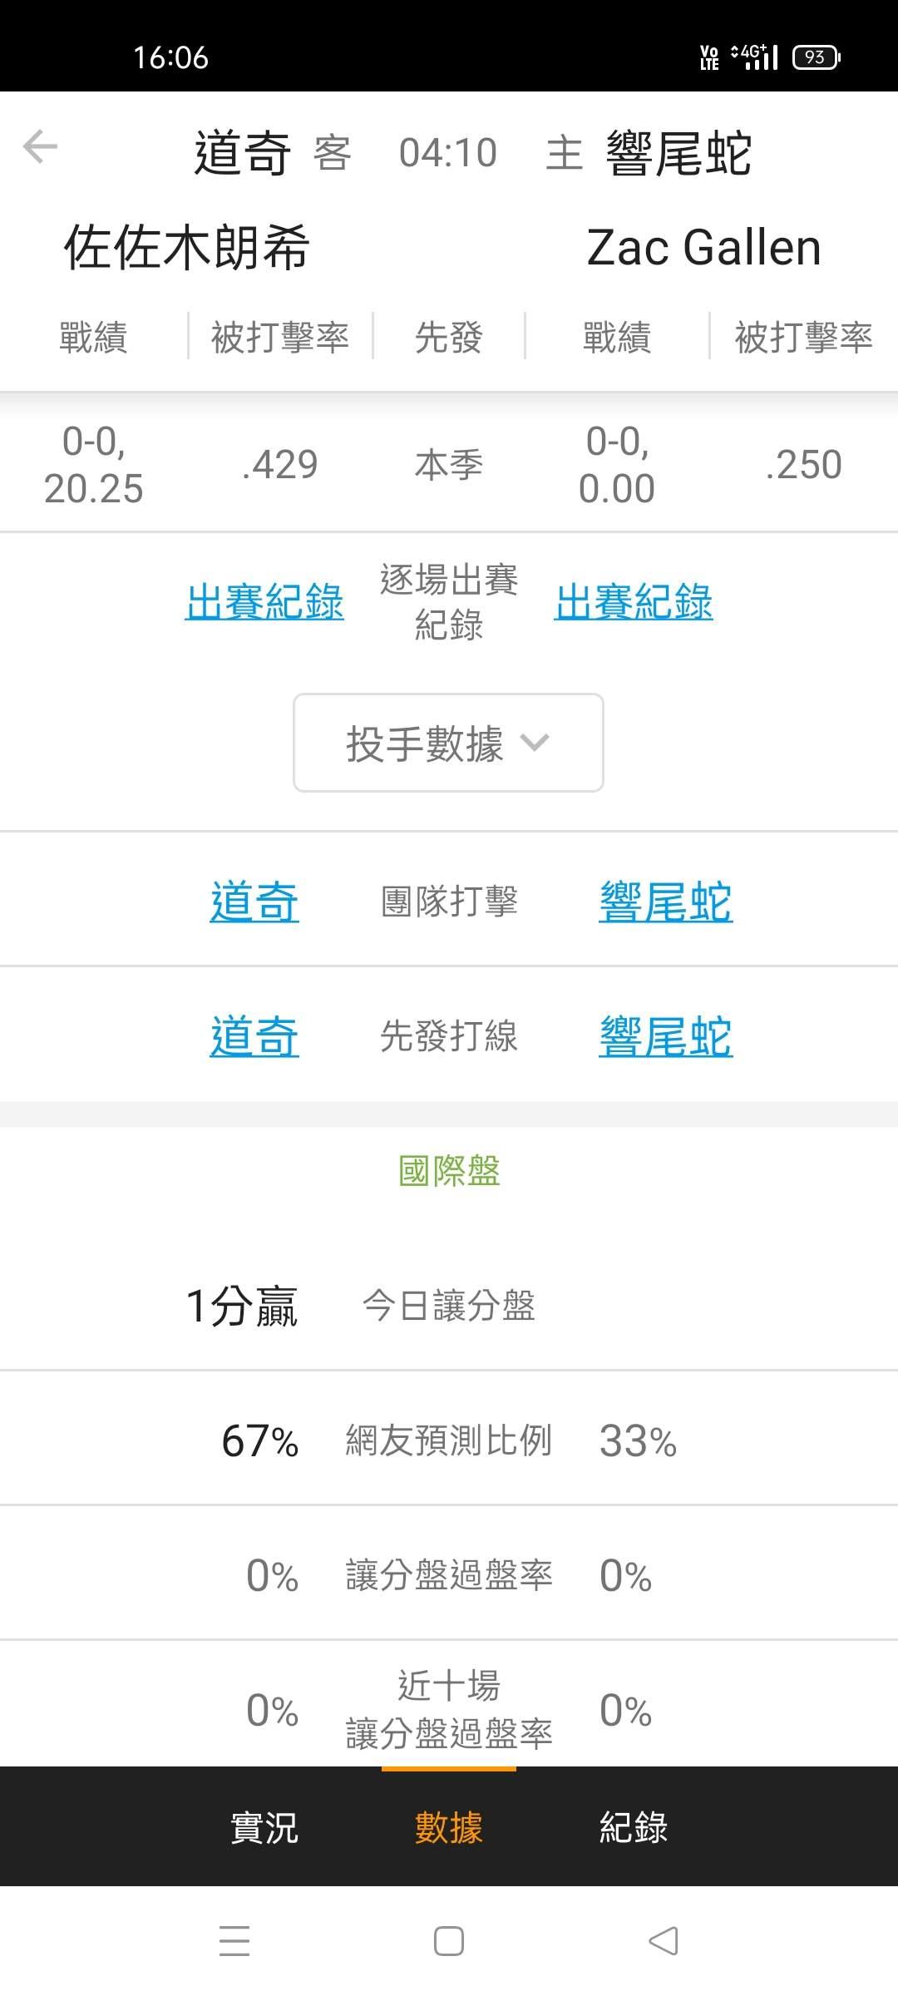898x1996 pixels.
Task: Switch to the 實況 tab
Action: pyautogui.click(x=264, y=1828)
